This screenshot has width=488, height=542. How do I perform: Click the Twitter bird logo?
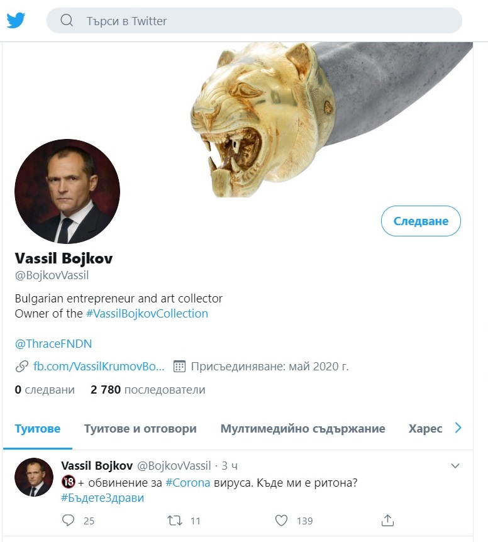pyautogui.click(x=16, y=20)
